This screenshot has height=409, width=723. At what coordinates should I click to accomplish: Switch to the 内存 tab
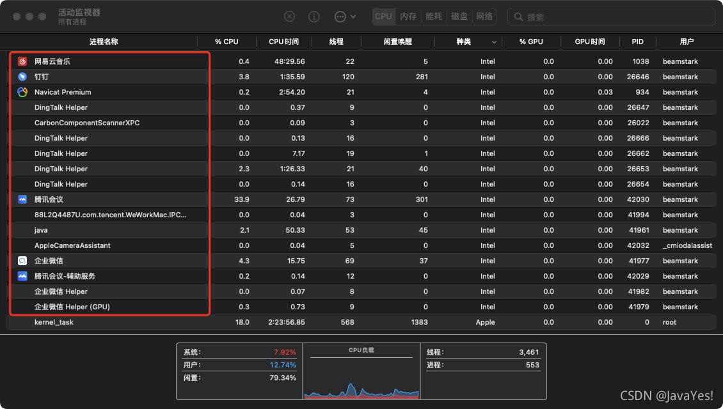point(408,17)
